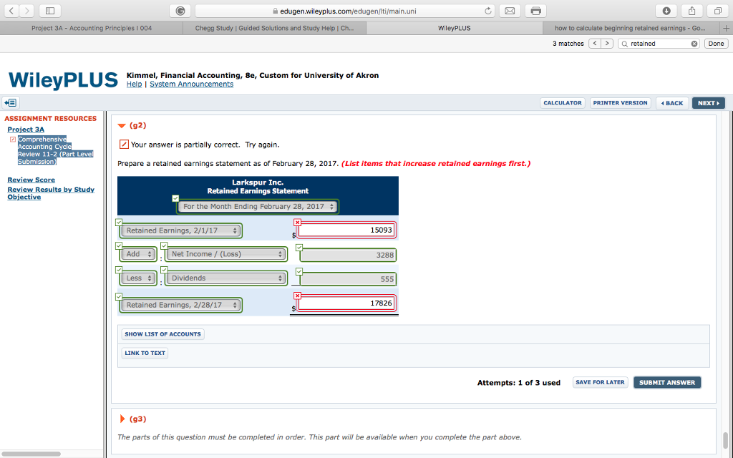Image resolution: width=733 pixels, height=458 pixels.
Task: Click the Safari address bar URL
Action: click(x=345, y=11)
